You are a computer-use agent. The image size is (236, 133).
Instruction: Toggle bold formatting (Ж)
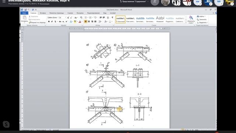point(49,22)
